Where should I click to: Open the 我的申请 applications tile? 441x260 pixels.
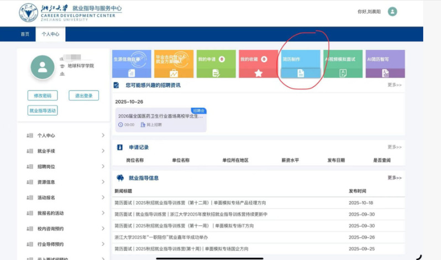click(x=216, y=64)
